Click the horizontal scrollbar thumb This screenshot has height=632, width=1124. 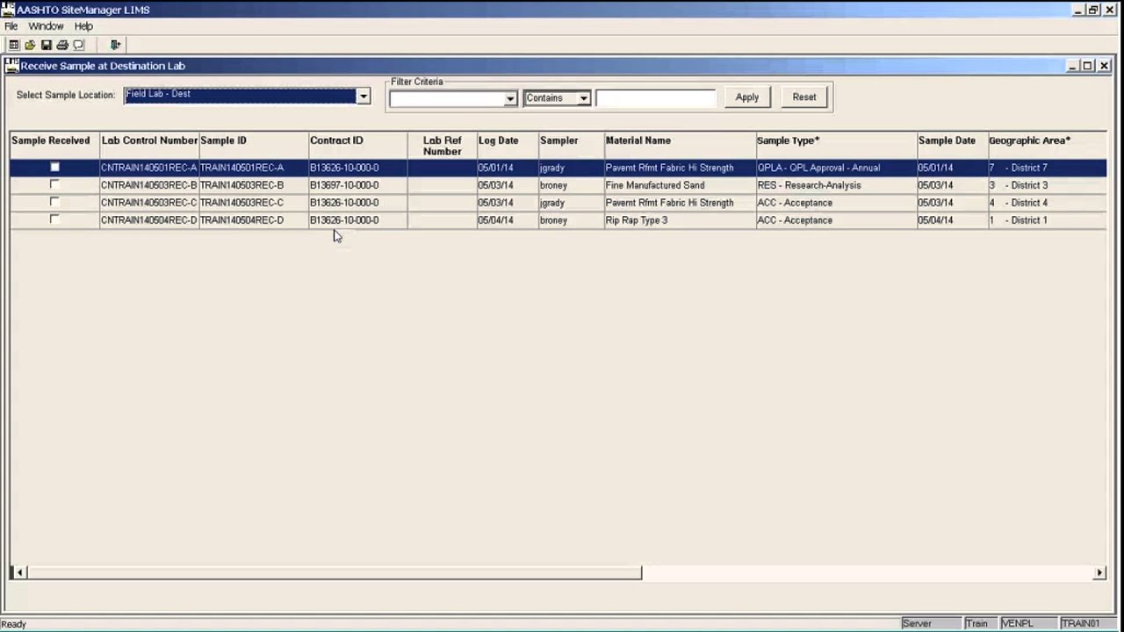(334, 572)
